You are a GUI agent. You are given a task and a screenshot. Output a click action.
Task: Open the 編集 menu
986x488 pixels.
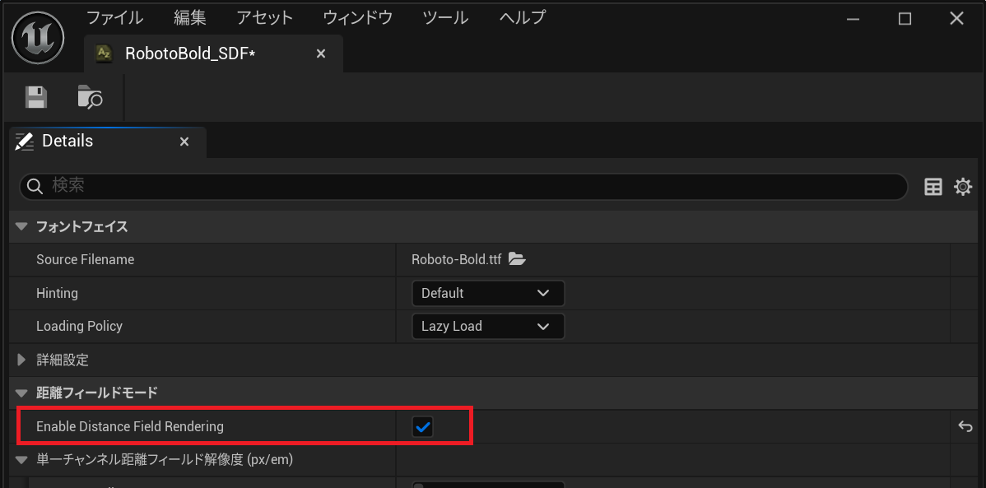(190, 17)
